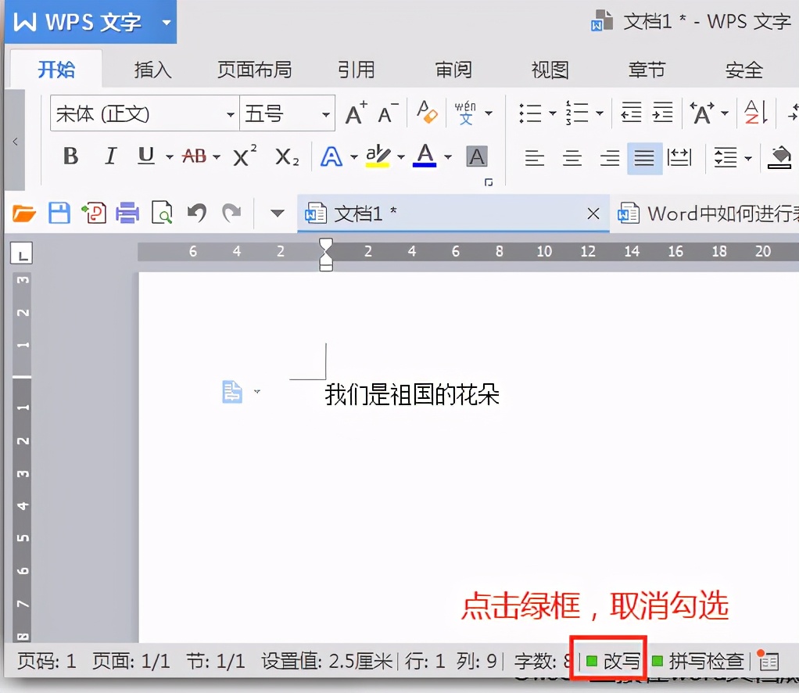Save the document via the Save icon
Viewport: 799px width, 693px height.
(59, 213)
